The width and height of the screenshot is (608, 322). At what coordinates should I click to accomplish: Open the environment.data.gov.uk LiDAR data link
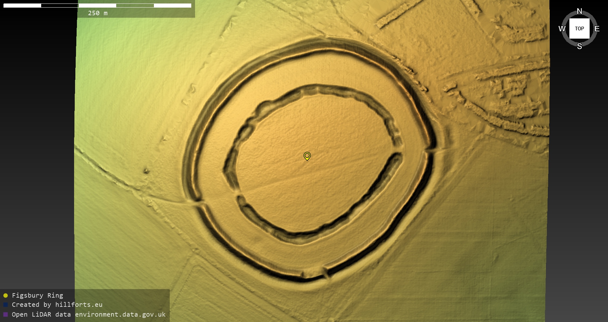[x=120, y=314]
